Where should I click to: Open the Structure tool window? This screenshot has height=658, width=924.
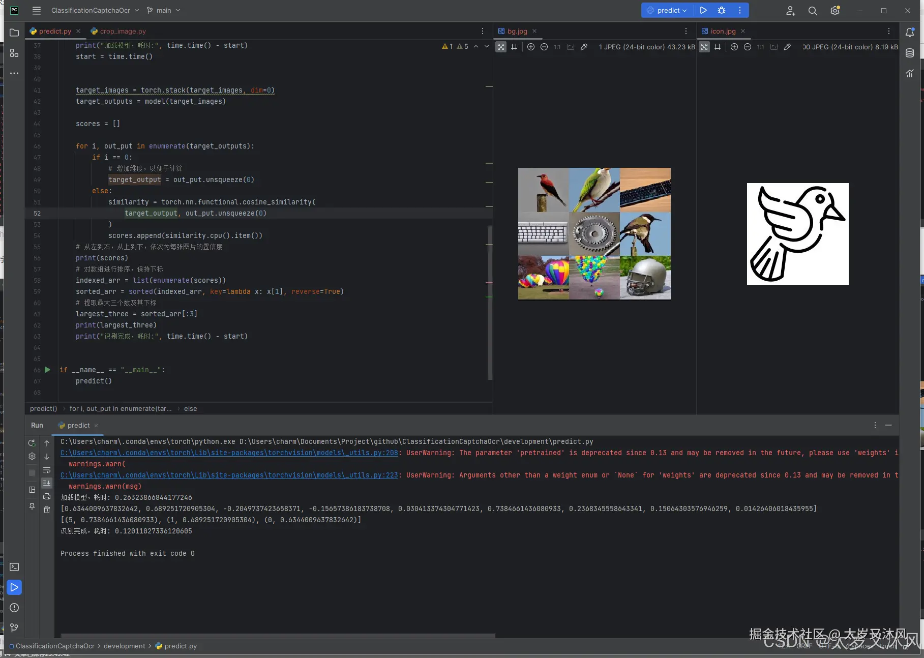tap(14, 53)
